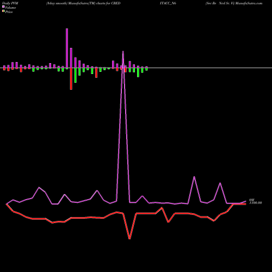Click the '1100.00' price axis label
This screenshot has height=272, width=272.
click(x=256, y=203)
